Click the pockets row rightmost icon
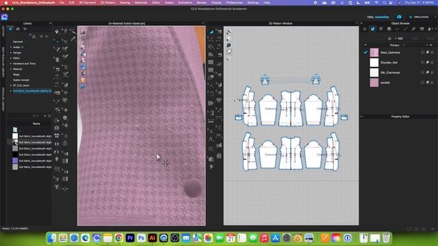This screenshot has height=246, width=438. click(432, 83)
